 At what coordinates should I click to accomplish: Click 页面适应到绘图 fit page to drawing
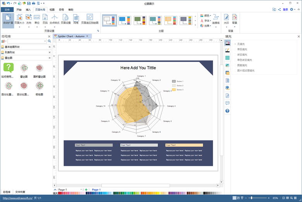click(89, 19)
